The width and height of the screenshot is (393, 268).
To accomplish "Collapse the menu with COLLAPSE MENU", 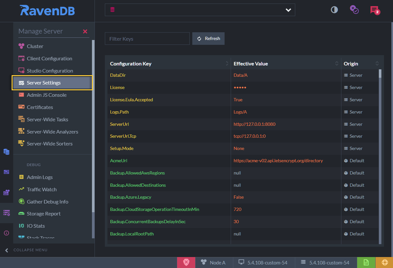I will click(26, 250).
